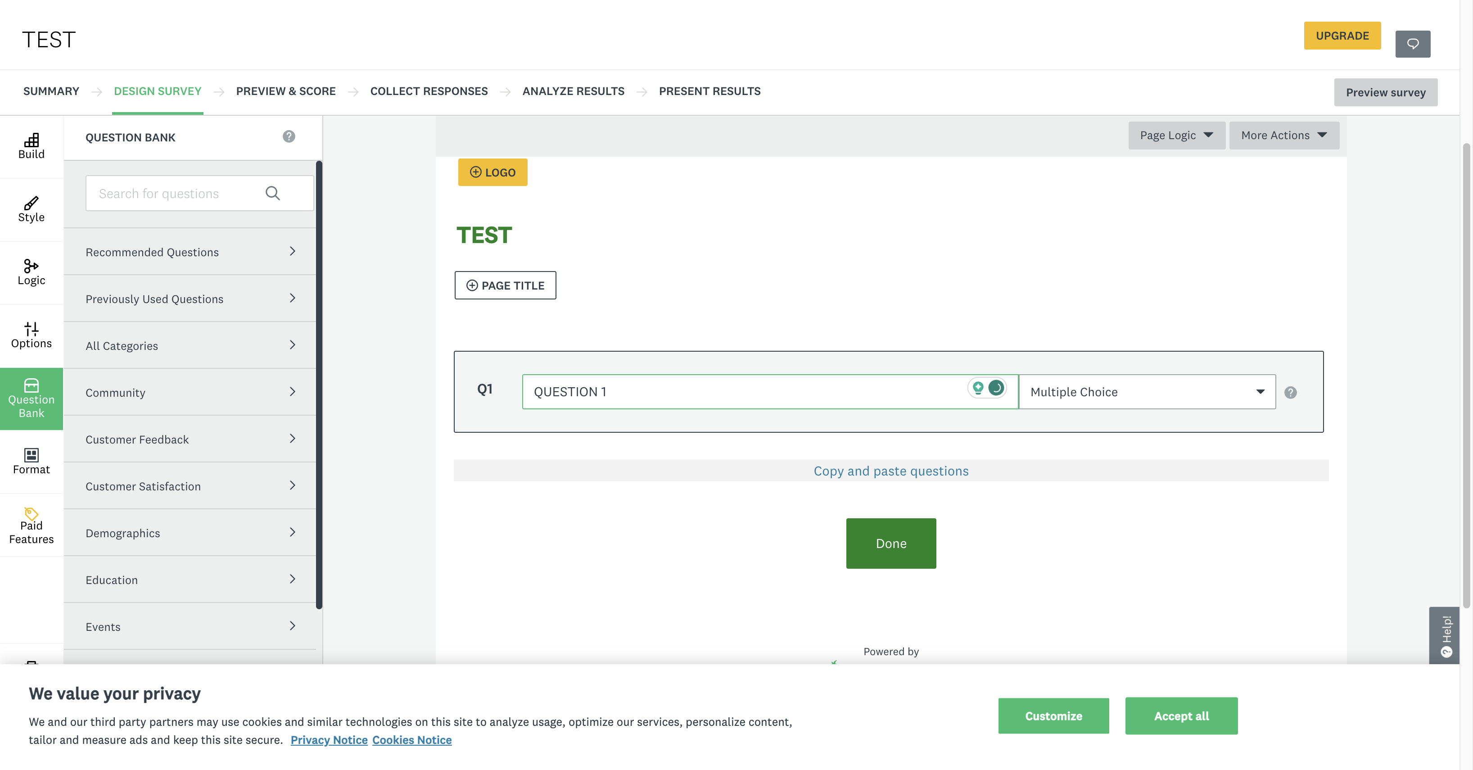Expand the Community category
The width and height of the screenshot is (1473, 770).
click(x=190, y=393)
